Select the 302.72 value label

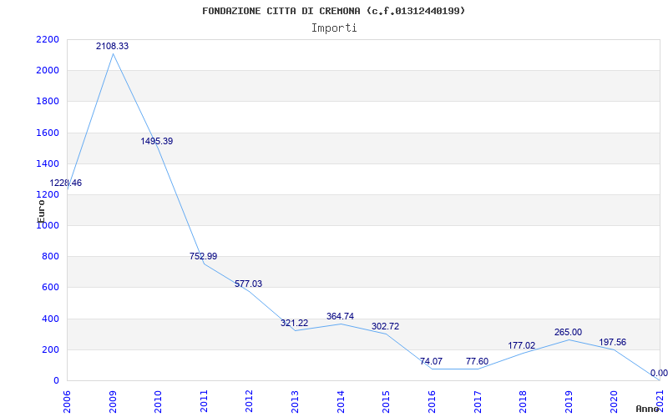tap(385, 327)
